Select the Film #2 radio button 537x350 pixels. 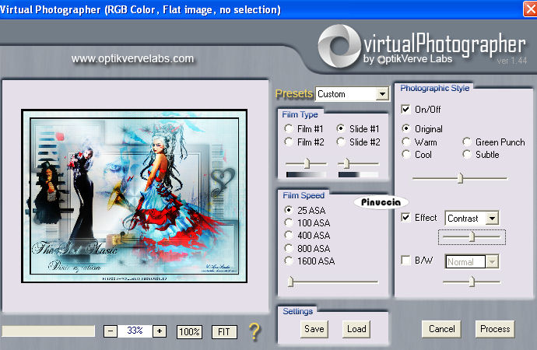[289, 142]
